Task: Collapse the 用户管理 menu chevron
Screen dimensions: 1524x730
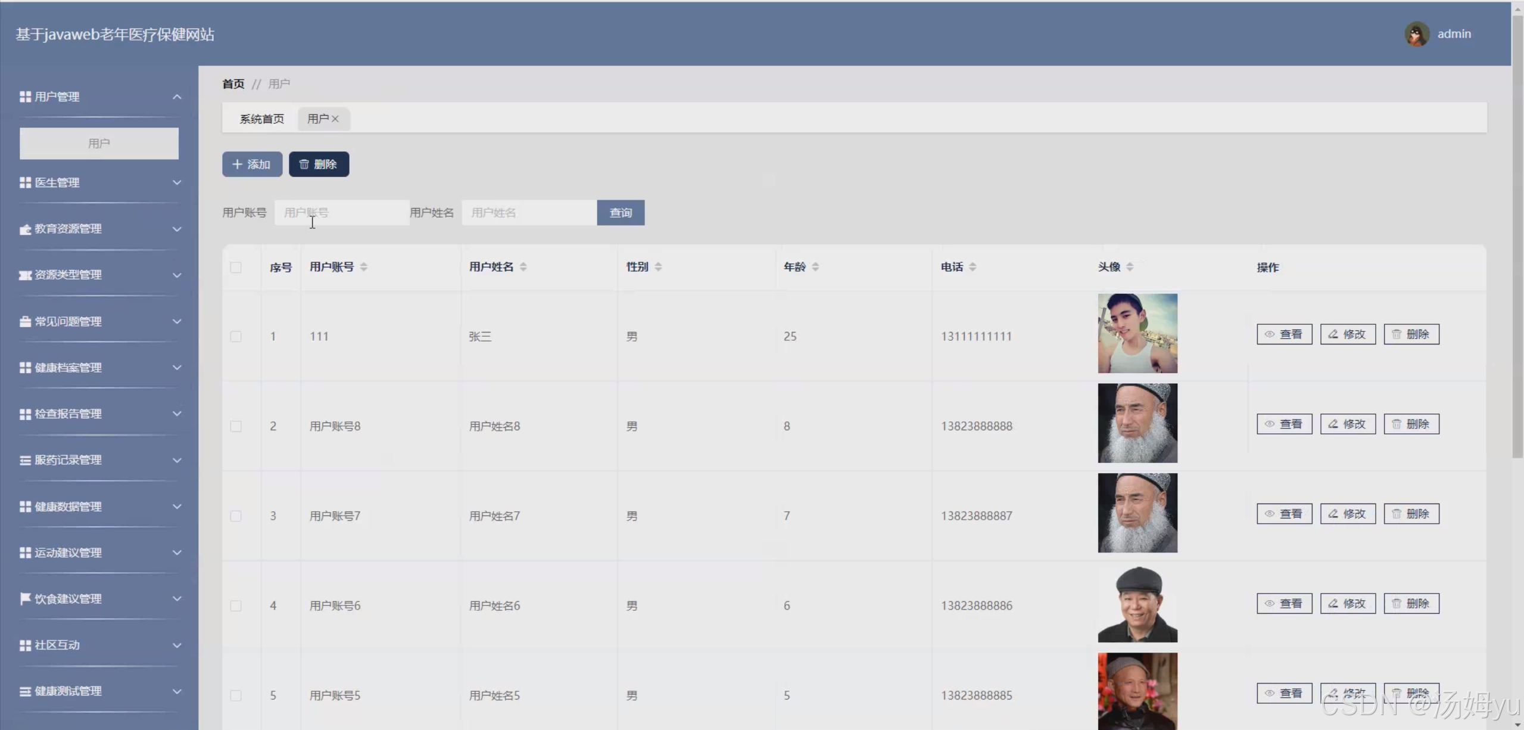Action: point(177,97)
